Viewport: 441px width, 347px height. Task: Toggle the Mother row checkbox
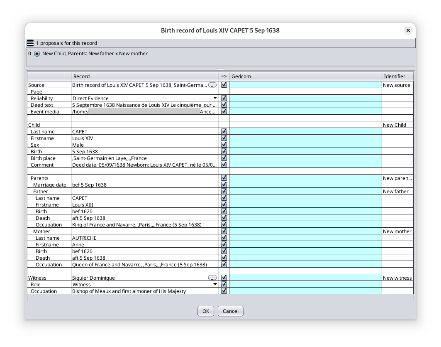click(x=224, y=231)
